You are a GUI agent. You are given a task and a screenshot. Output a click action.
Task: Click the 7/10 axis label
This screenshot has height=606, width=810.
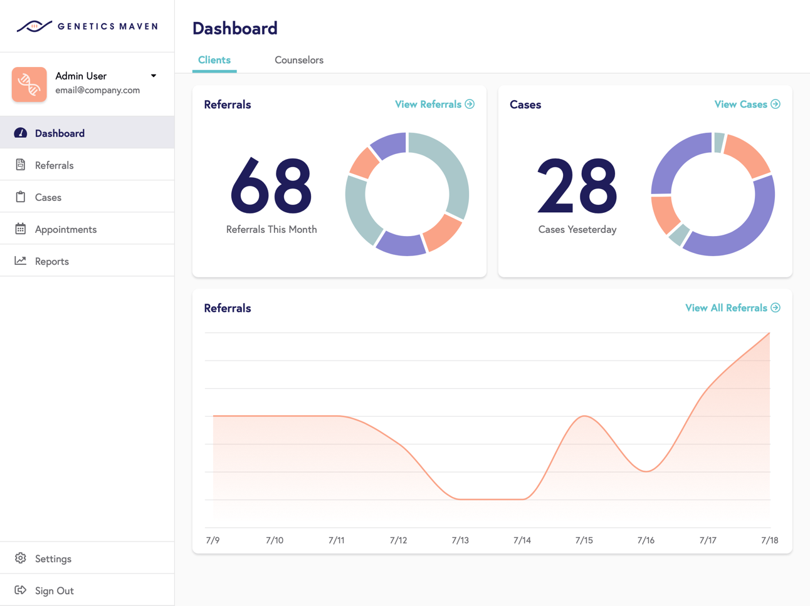click(275, 540)
